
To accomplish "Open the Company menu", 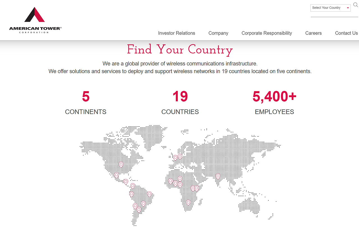I will tap(218, 33).
